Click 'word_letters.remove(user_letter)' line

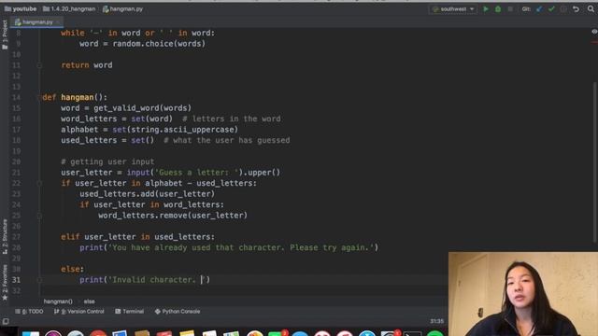[173, 216]
